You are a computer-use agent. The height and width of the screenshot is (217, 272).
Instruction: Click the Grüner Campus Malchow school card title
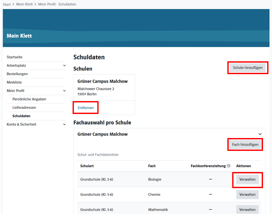coord(102,81)
